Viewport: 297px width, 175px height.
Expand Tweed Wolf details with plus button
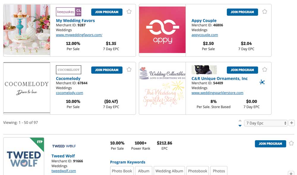291,173
